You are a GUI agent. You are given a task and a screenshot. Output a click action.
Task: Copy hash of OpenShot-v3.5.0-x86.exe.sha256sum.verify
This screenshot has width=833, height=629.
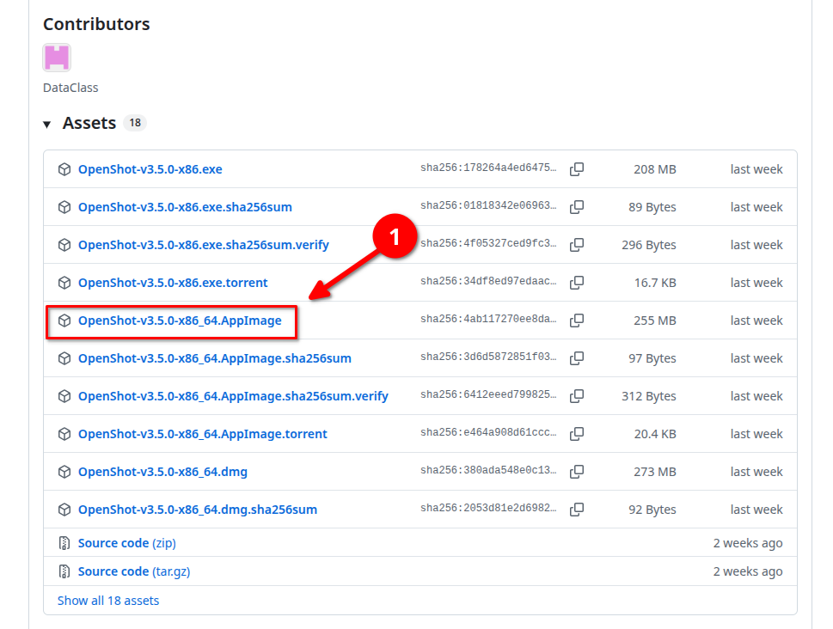577,244
